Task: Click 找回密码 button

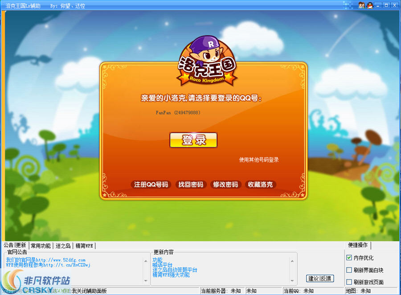Action: [191, 184]
